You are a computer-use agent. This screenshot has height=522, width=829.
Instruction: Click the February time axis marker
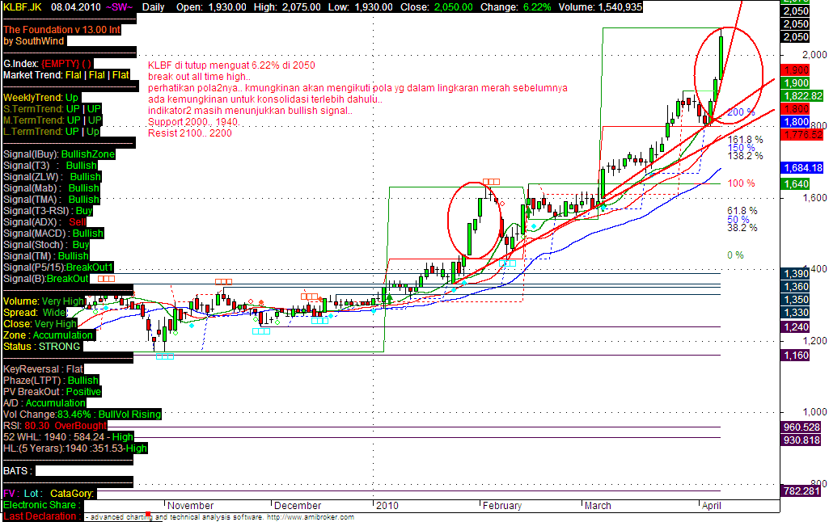502,506
